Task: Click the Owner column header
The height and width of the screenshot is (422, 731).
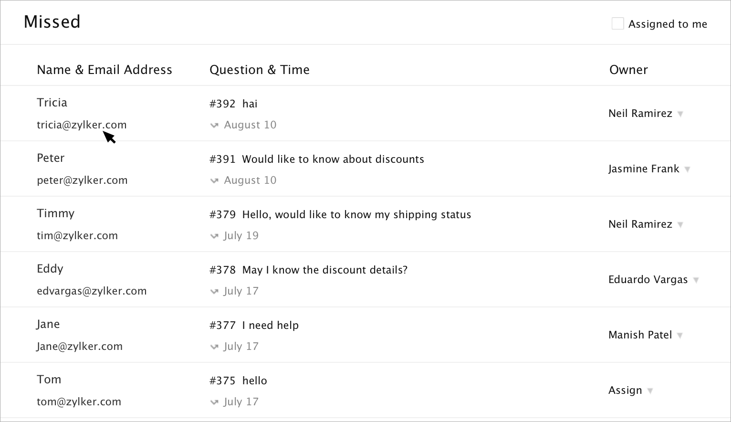Action: [628, 70]
